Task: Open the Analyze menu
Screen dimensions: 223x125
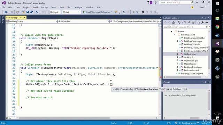Action: click(78, 7)
